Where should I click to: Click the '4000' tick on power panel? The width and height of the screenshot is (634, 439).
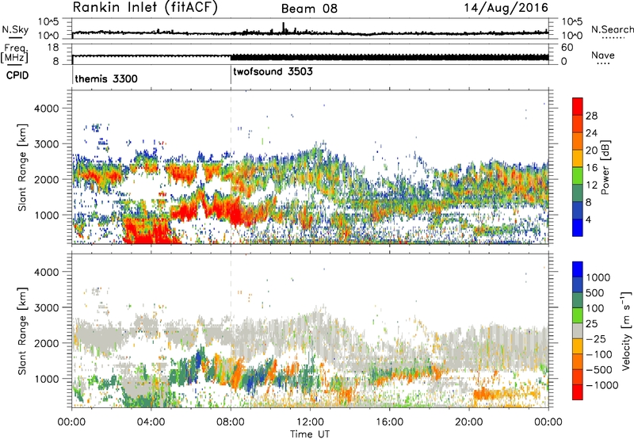46,109
